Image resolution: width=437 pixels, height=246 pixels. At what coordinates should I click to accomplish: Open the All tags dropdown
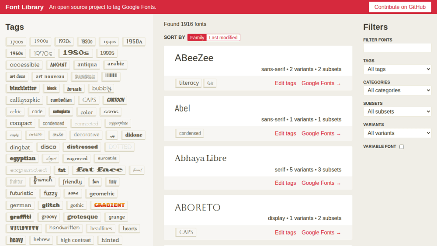397,69
